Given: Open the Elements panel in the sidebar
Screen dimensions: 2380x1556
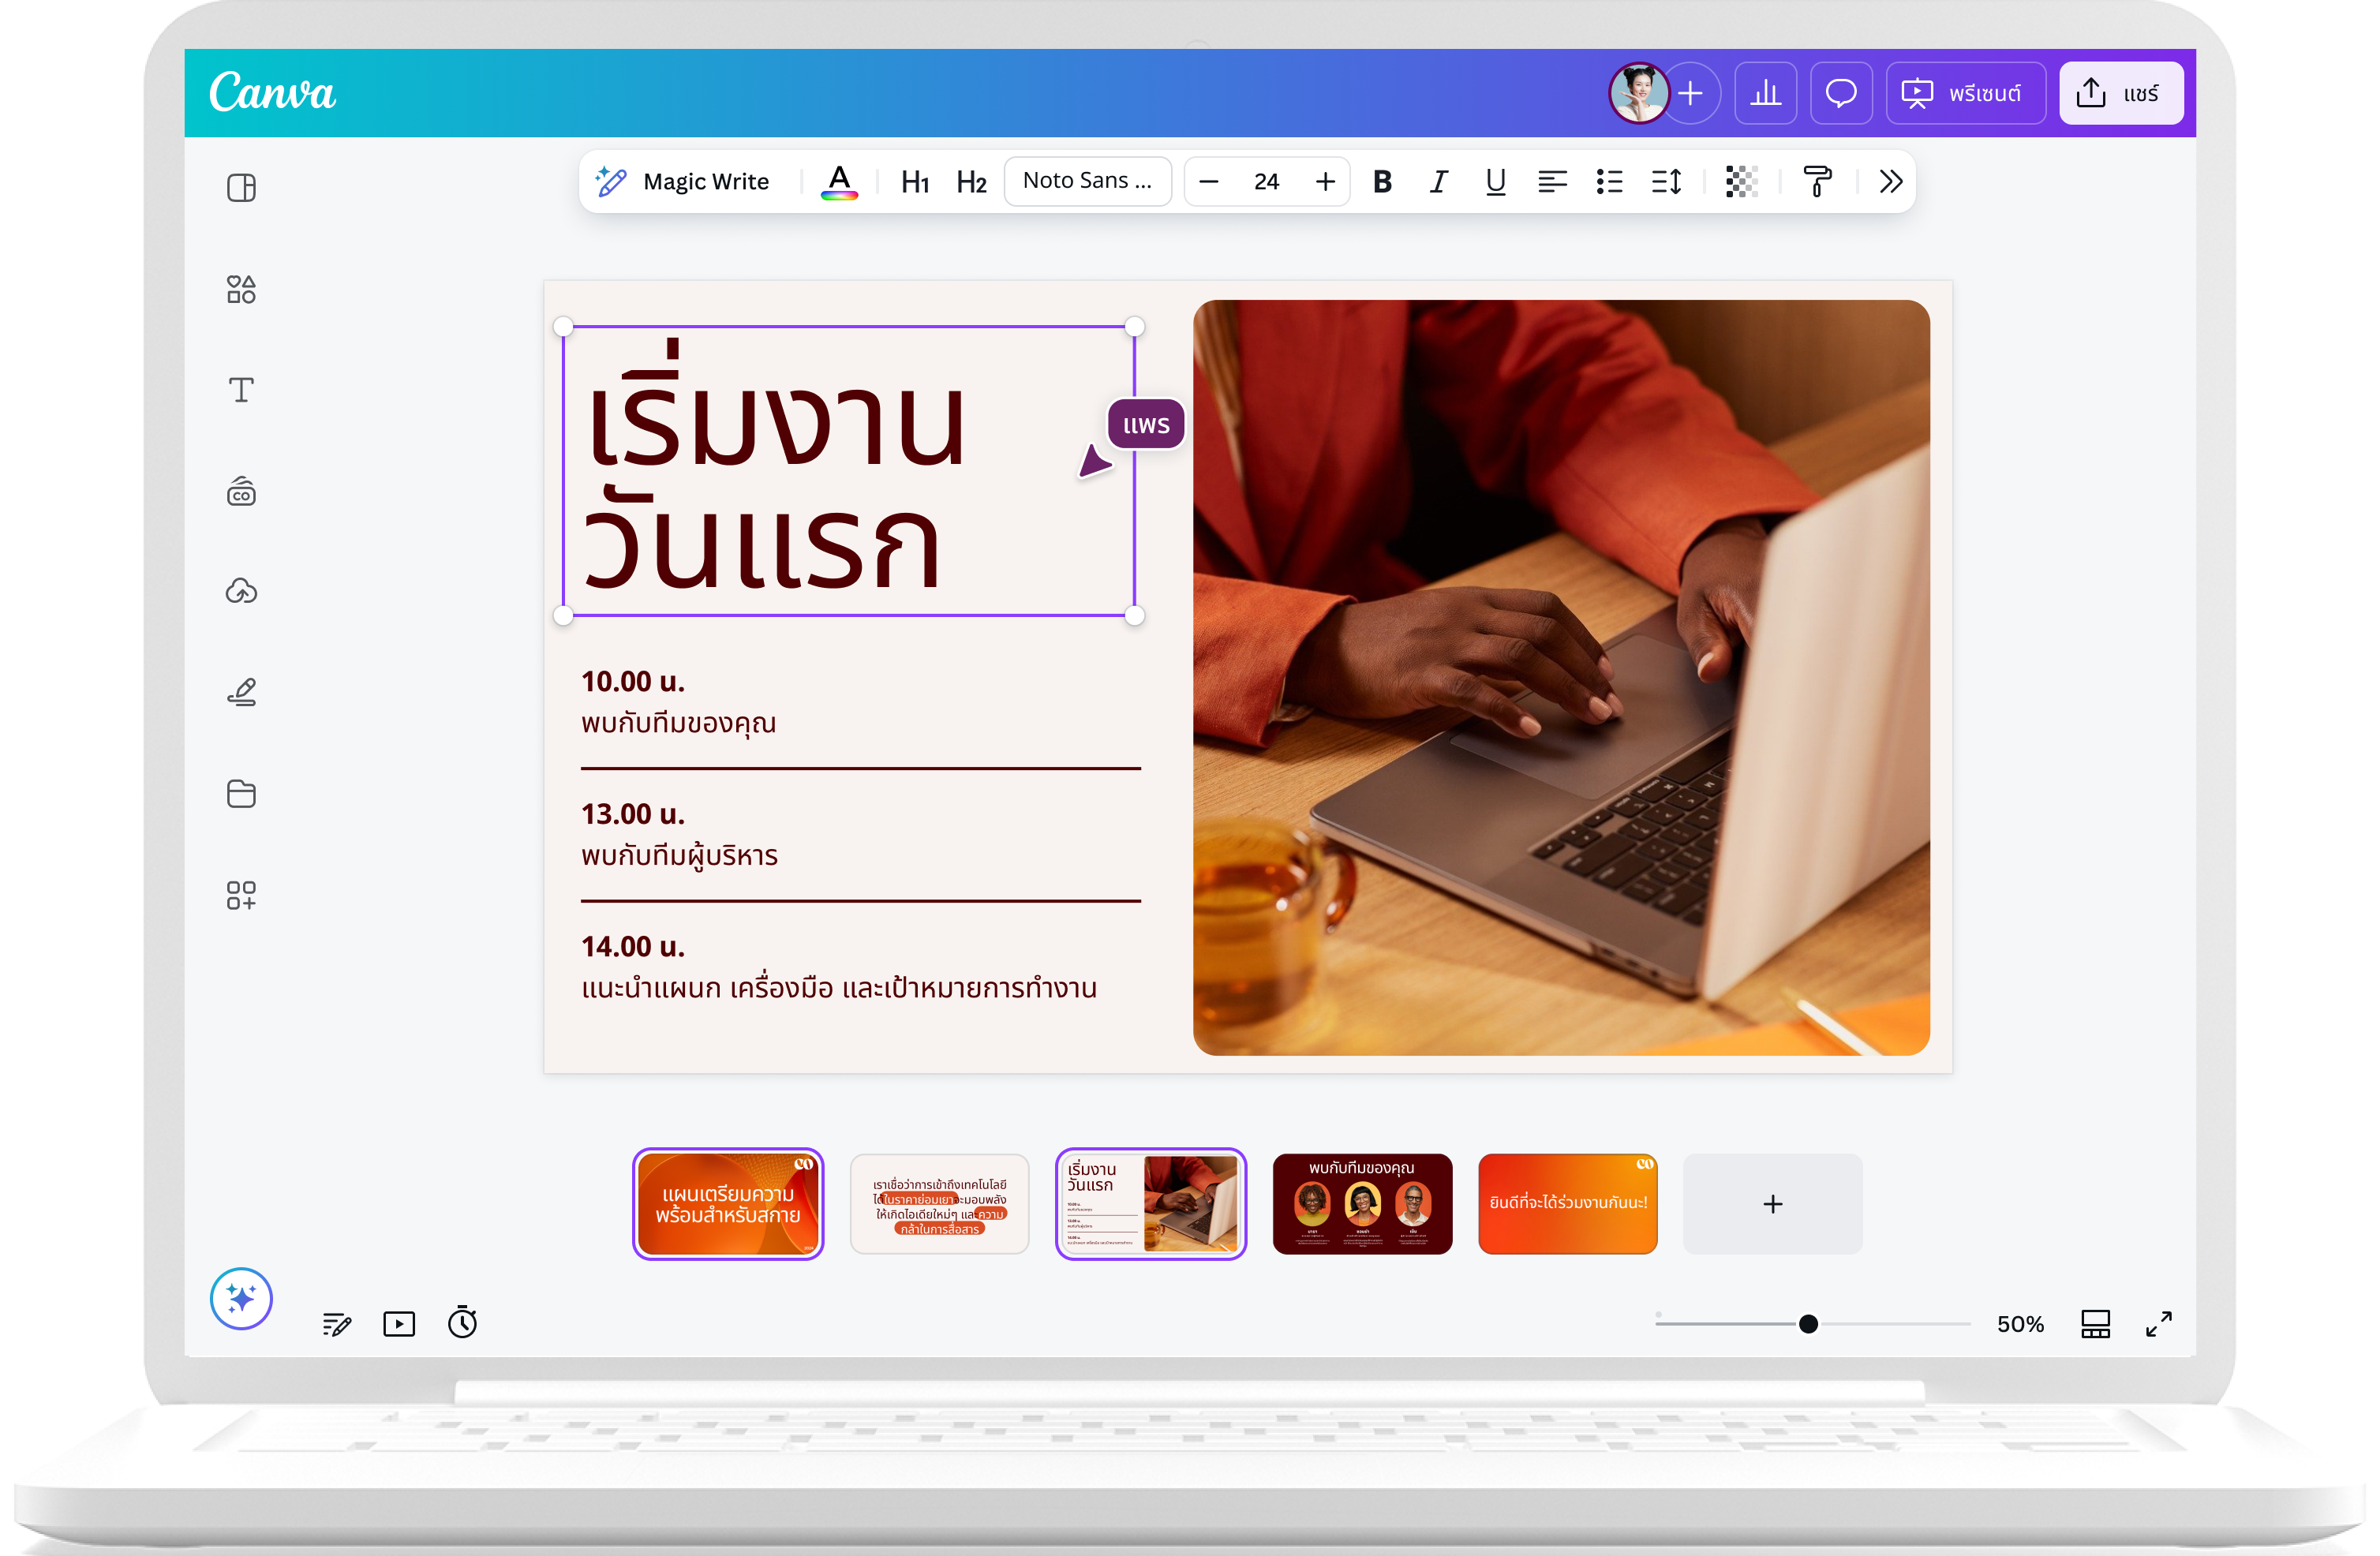Looking at the screenshot, I should [241, 289].
